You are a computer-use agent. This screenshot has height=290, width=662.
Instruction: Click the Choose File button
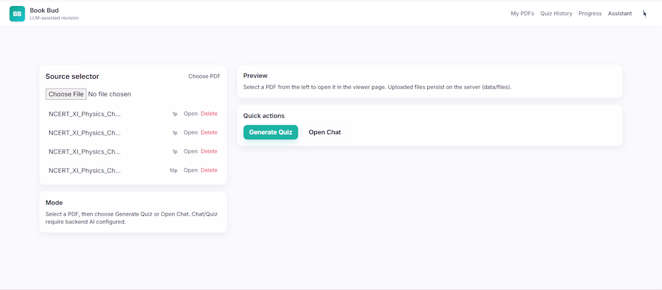point(66,94)
